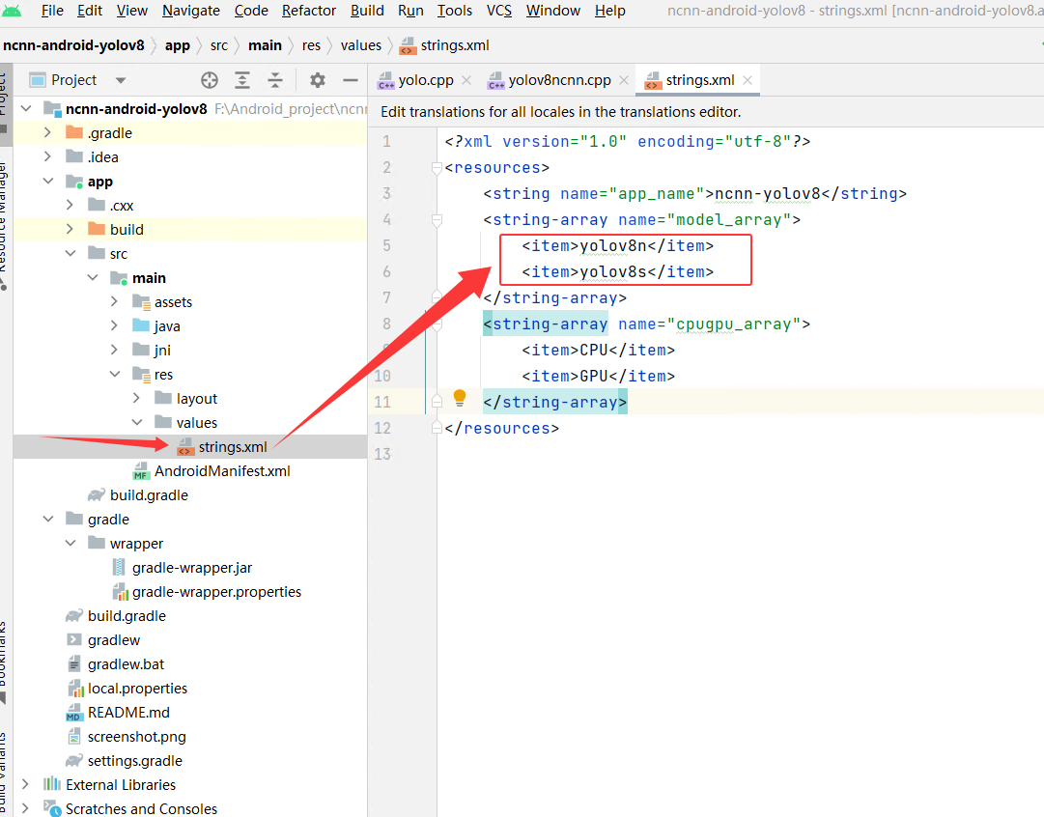This screenshot has height=817, width=1044.
Task: Close the yolov8ncnn.cpp tab
Action: point(624,80)
